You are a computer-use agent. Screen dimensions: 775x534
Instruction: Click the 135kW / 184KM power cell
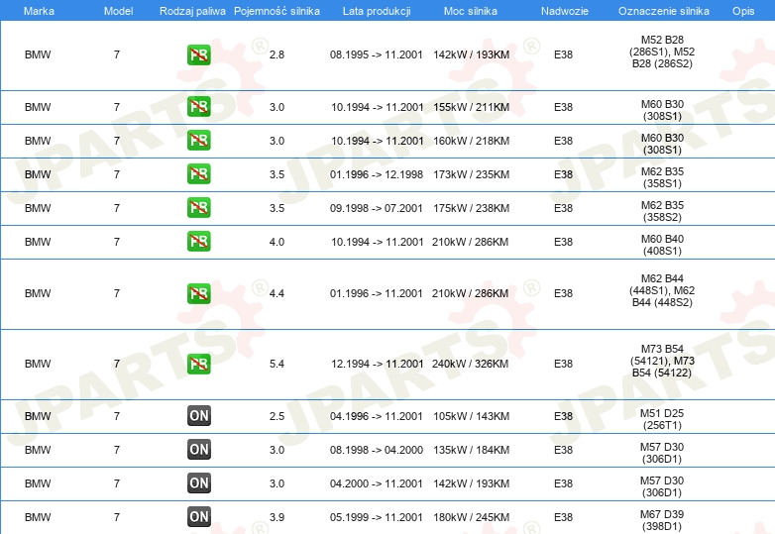[x=471, y=450]
